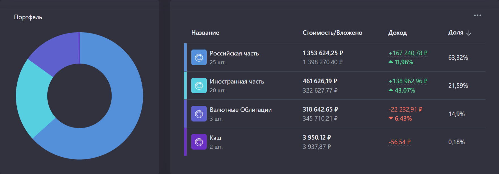Viewport: 499px width, 174px height.
Task: Click the -22 232,91 ₽ loss value
Action: [405, 109]
